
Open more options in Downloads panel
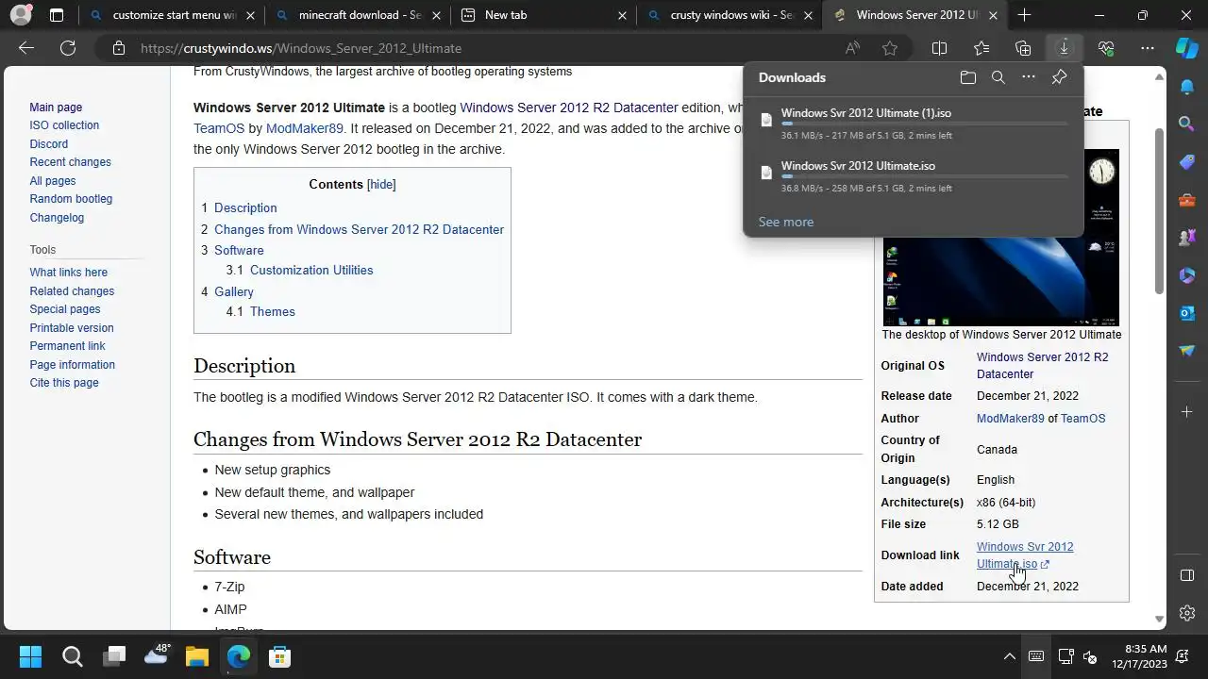coord(1029,77)
